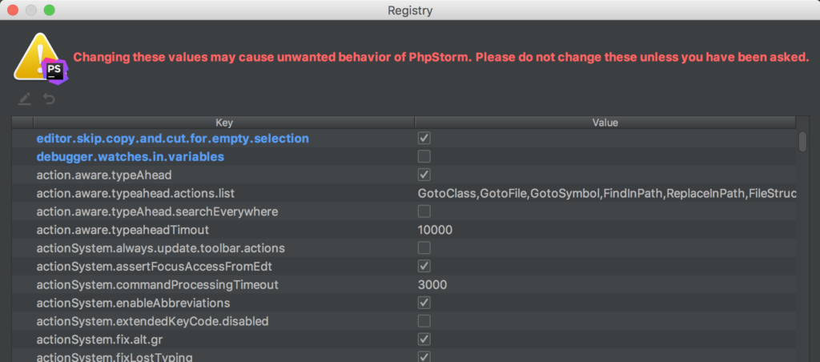Viewport: 820px width, 362px height.
Task: Toggle actionSystem.assertFocusAccessFromEdt checkbox
Action: 424,266
